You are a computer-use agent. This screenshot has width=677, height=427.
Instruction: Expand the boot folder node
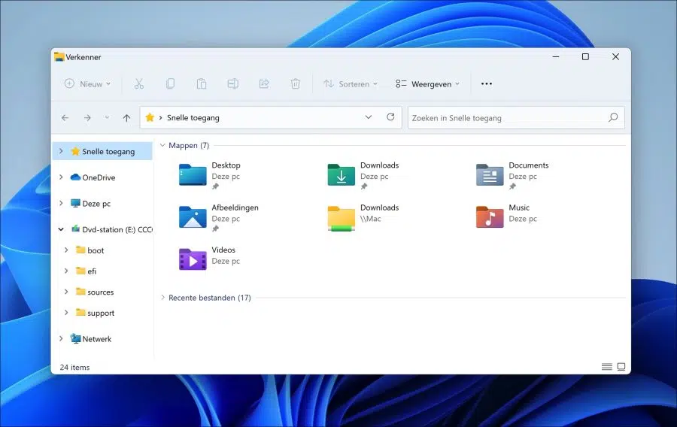66,250
